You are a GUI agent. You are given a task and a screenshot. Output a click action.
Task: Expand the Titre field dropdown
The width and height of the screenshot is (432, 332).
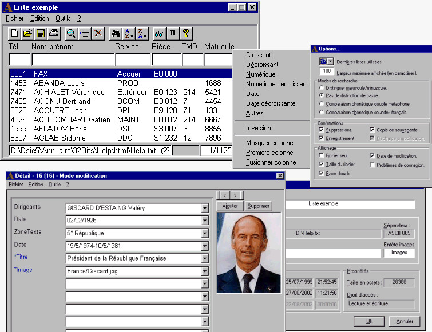tap(205, 258)
